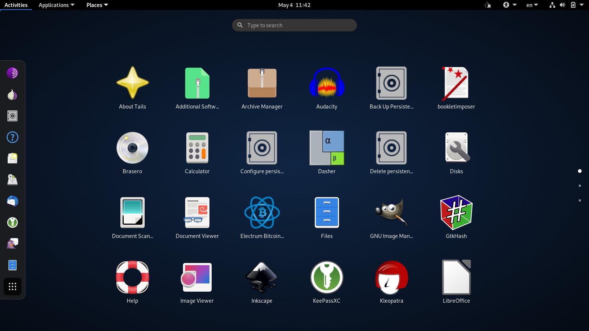The width and height of the screenshot is (589, 331).
Task: Click the Type to search field
Action: (x=294, y=25)
